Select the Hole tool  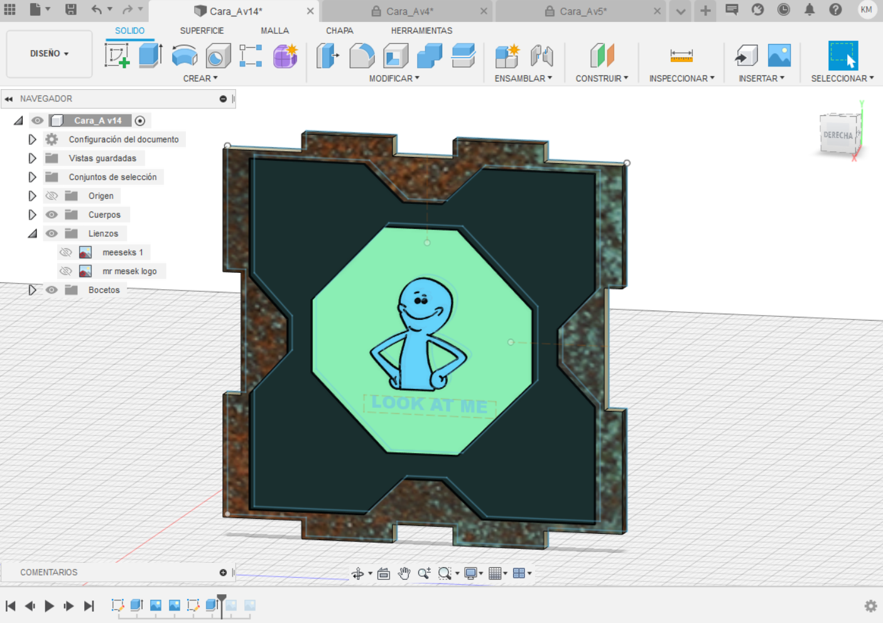[x=218, y=56]
